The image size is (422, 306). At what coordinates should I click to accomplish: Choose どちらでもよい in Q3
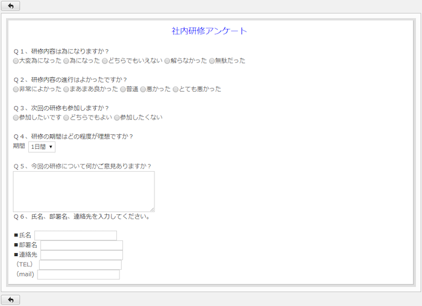(66, 117)
